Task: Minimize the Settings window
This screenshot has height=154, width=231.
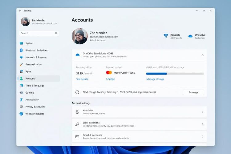Action: [x=197, y=10]
